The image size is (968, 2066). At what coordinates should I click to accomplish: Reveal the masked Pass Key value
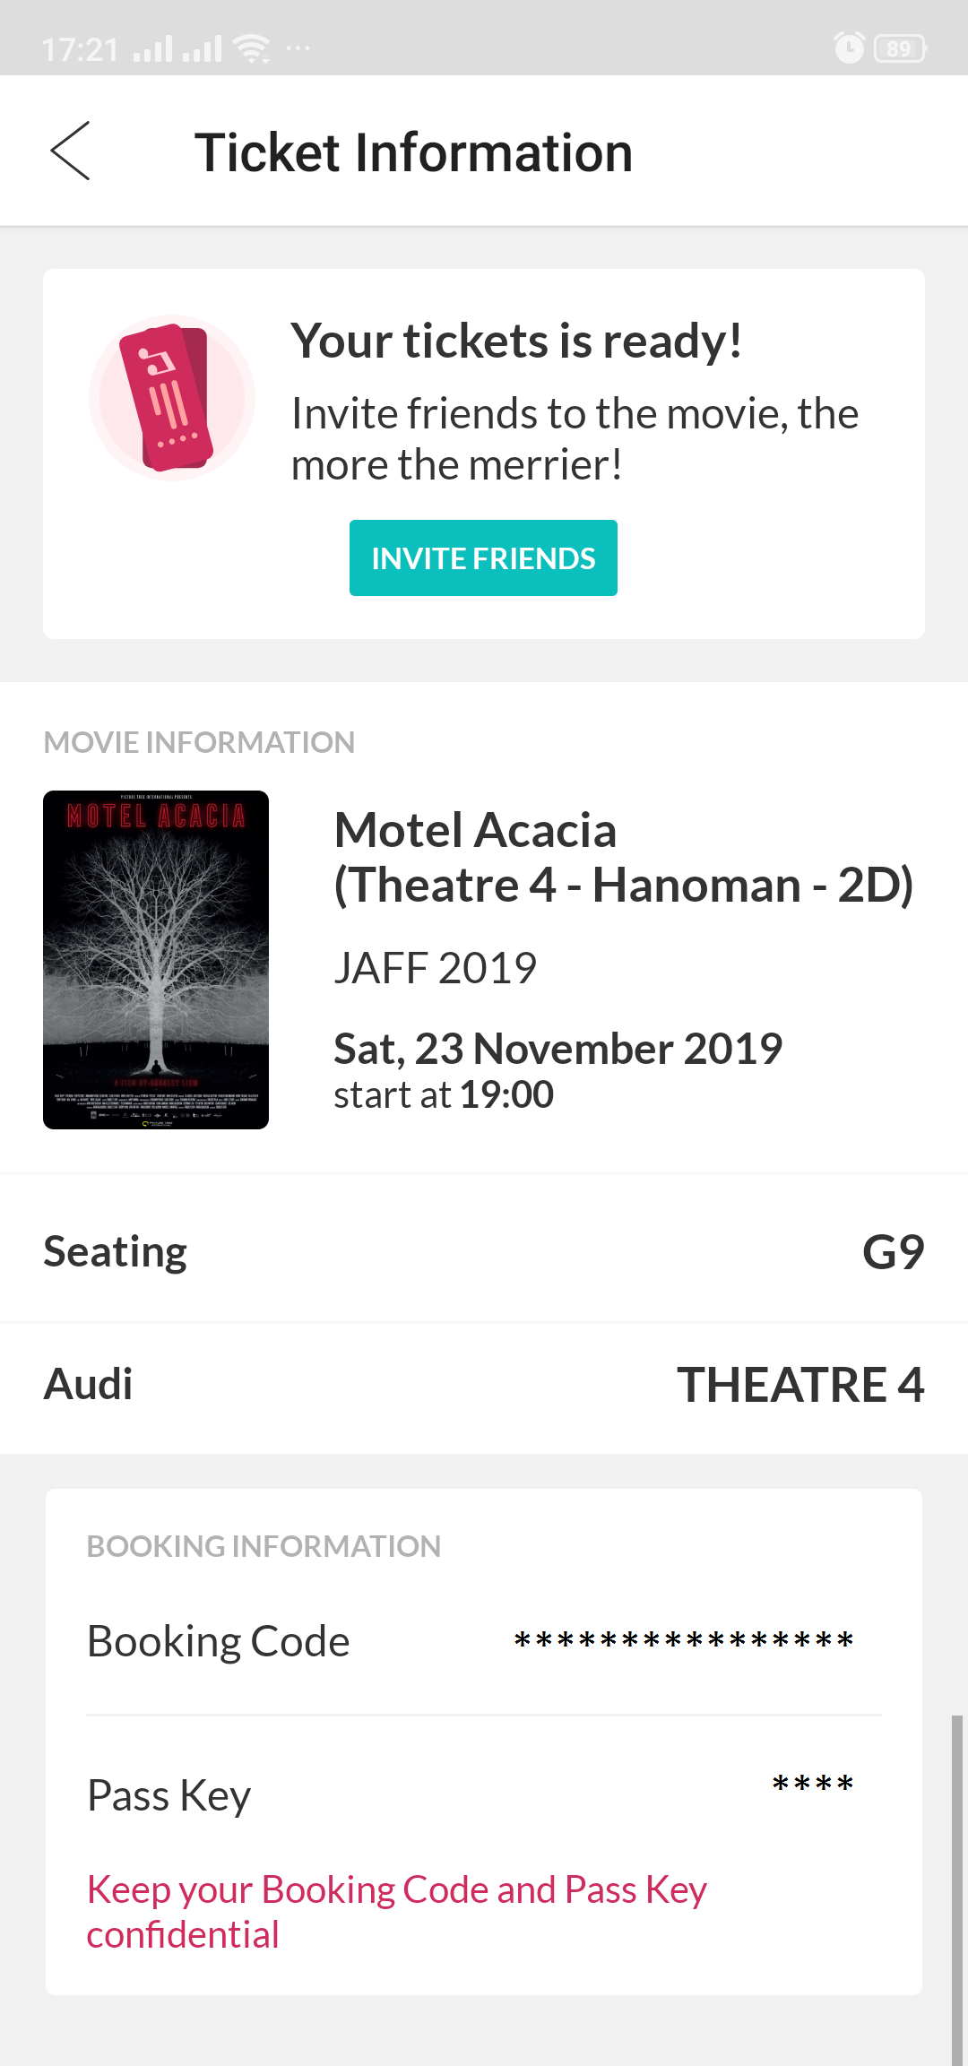[x=813, y=1785]
